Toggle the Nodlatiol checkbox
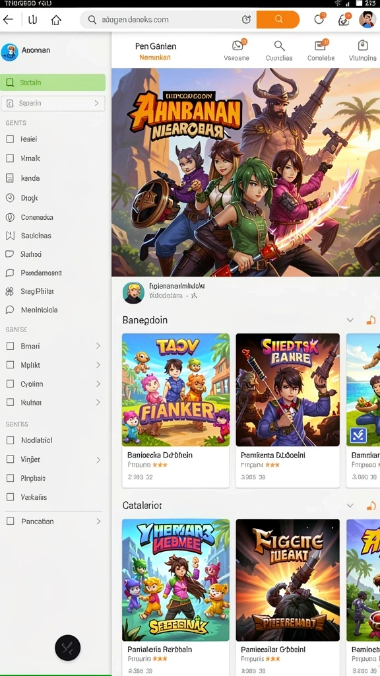Screen dimensions: 380x676 click(x=10, y=440)
